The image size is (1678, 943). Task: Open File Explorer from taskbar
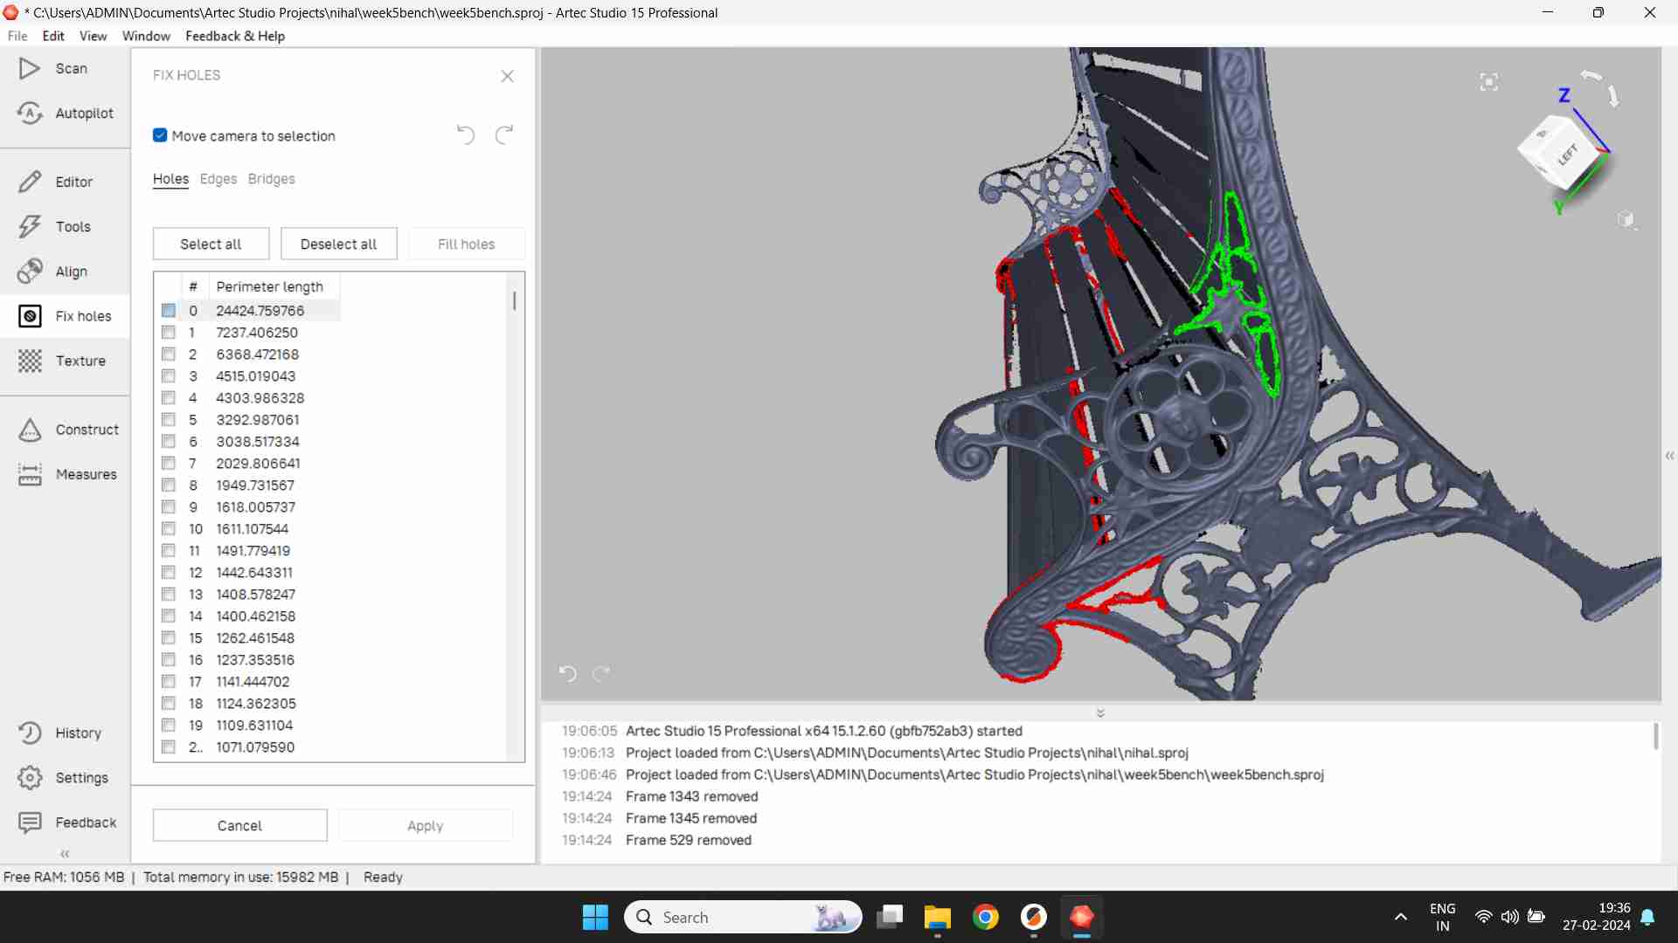click(x=937, y=917)
